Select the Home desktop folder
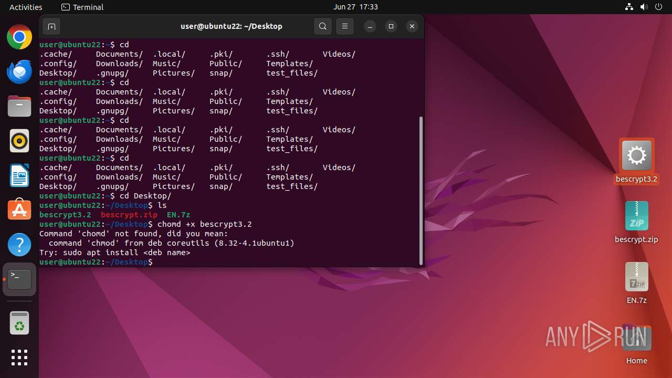This screenshot has width=672, height=378. [x=636, y=344]
